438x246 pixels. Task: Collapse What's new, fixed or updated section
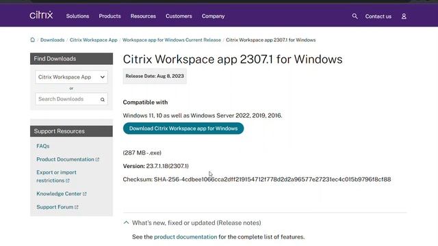[x=192, y=223]
